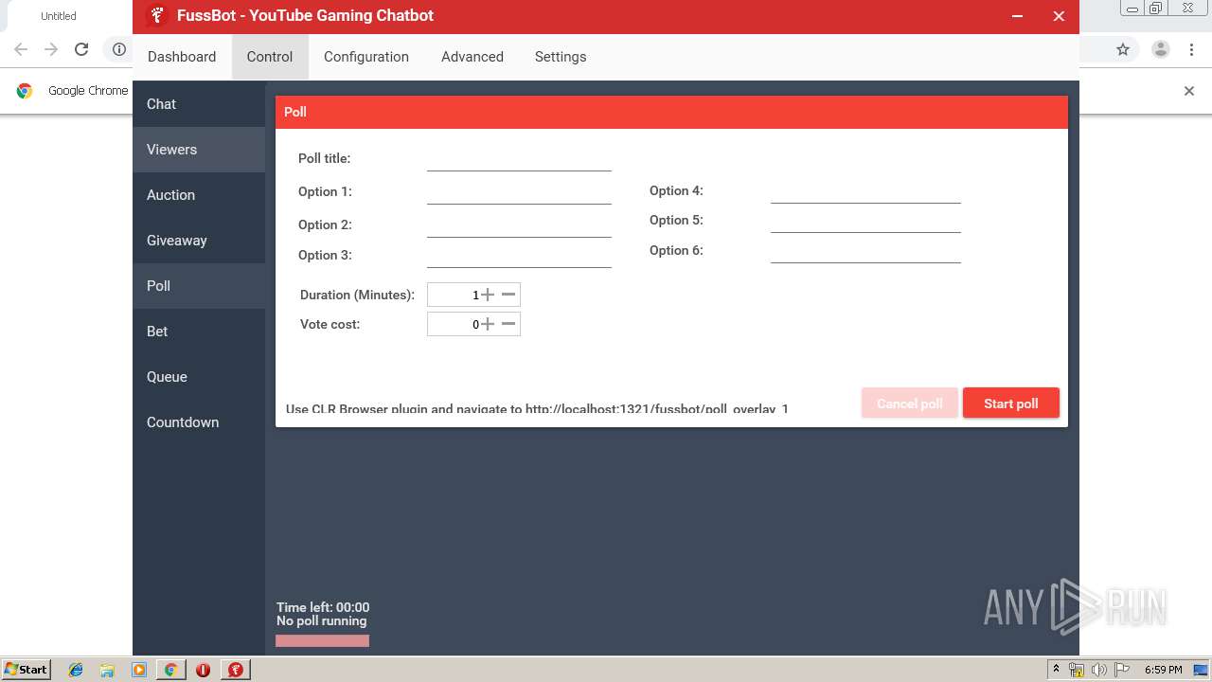
Task: Click the 6:59 PM taskbar clock
Action: point(1163,670)
